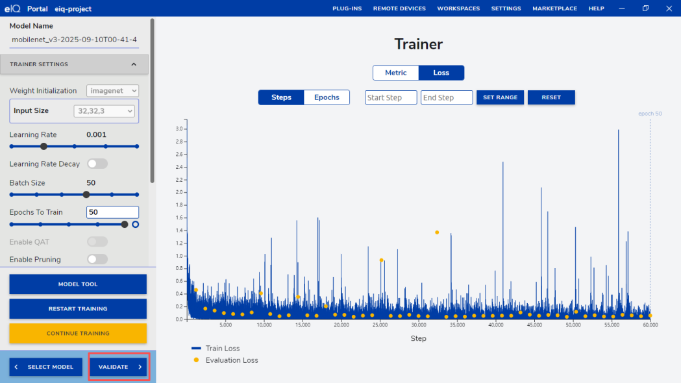
Task: Enable the Pruning toggle switch
Action: [97, 259]
